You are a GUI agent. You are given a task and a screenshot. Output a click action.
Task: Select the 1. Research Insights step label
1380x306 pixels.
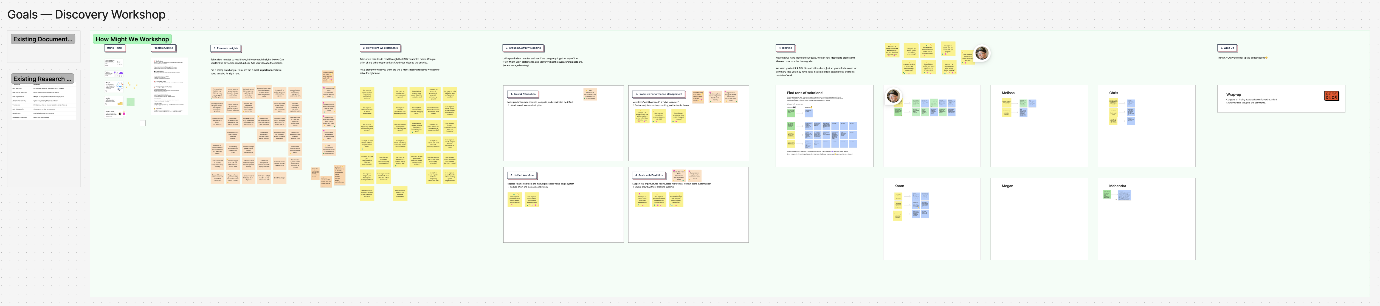(x=226, y=48)
